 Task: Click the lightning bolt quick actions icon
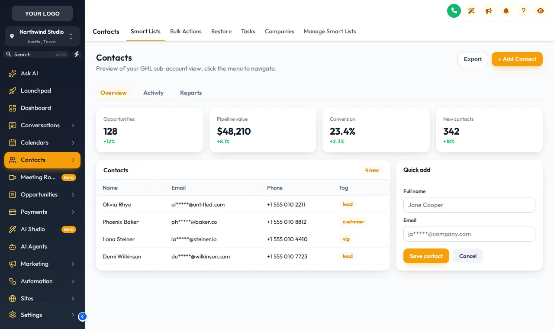coord(77,54)
